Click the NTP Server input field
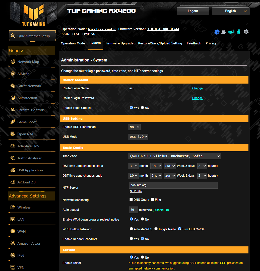The image size is (260, 271). (173, 185)
